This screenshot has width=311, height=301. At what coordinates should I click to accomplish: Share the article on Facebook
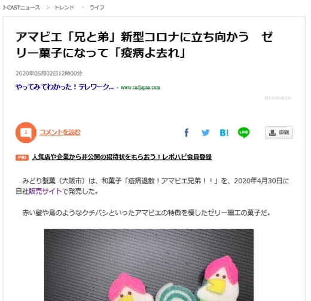point(187,133)
